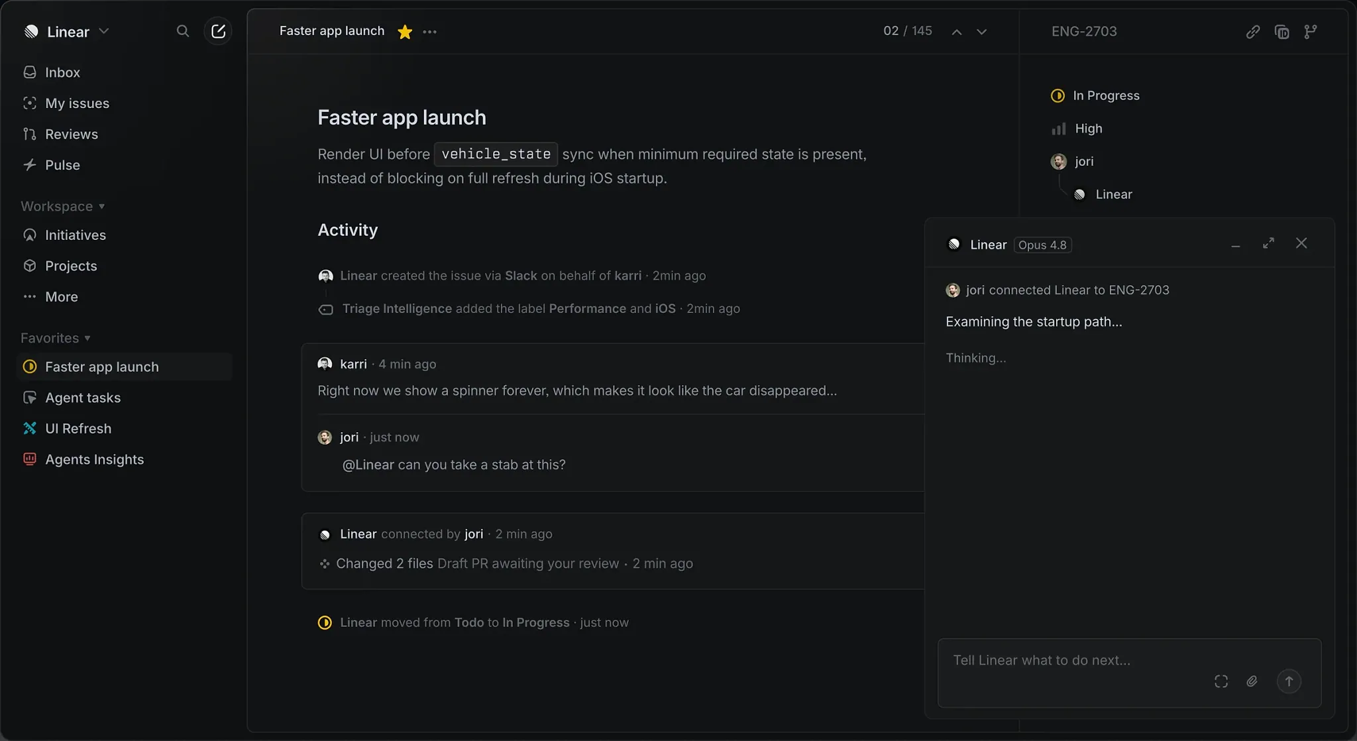
Task: Click the iOS label in activity
Action: pos(665,309)
